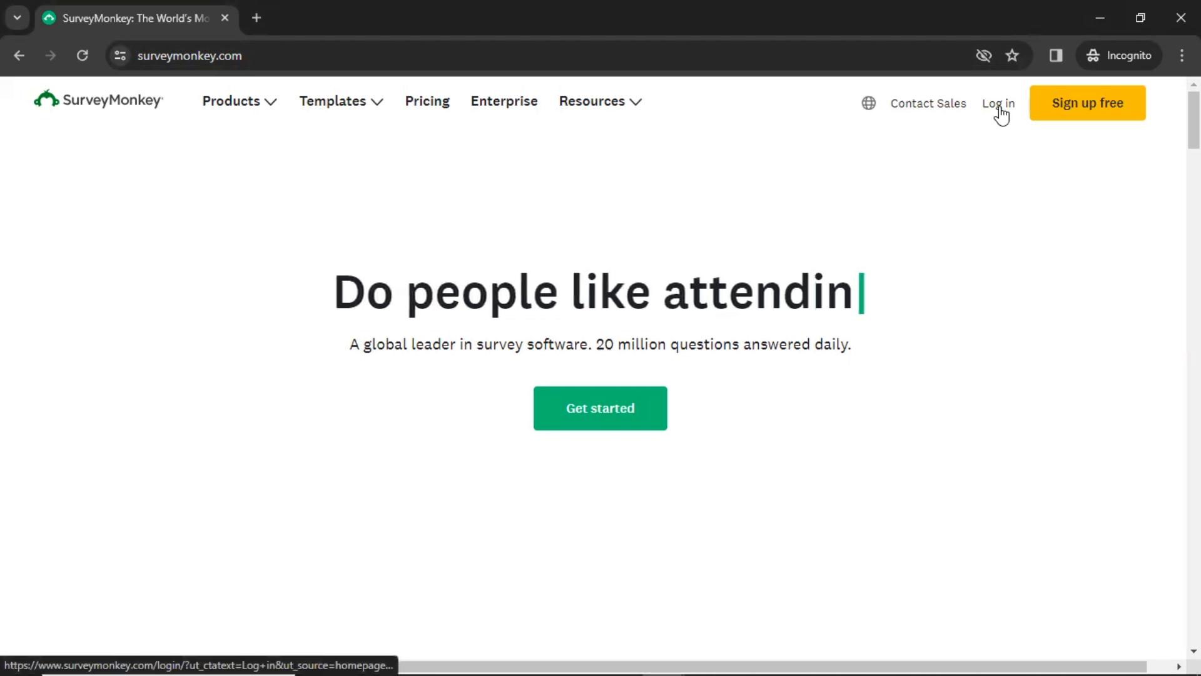
Task: Click the back navigation arrow icon
Action: pyautogui.click(x=18, y=55)
